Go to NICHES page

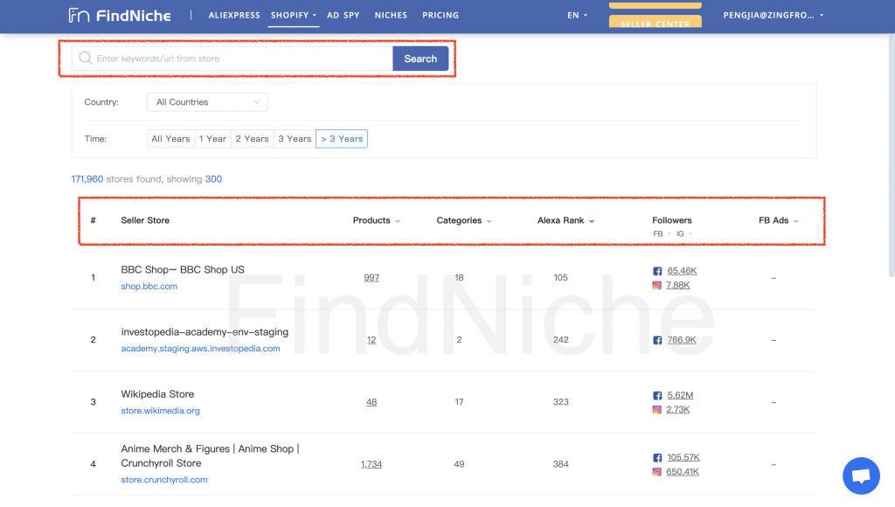pyautogui.click(x=391, y=16)
